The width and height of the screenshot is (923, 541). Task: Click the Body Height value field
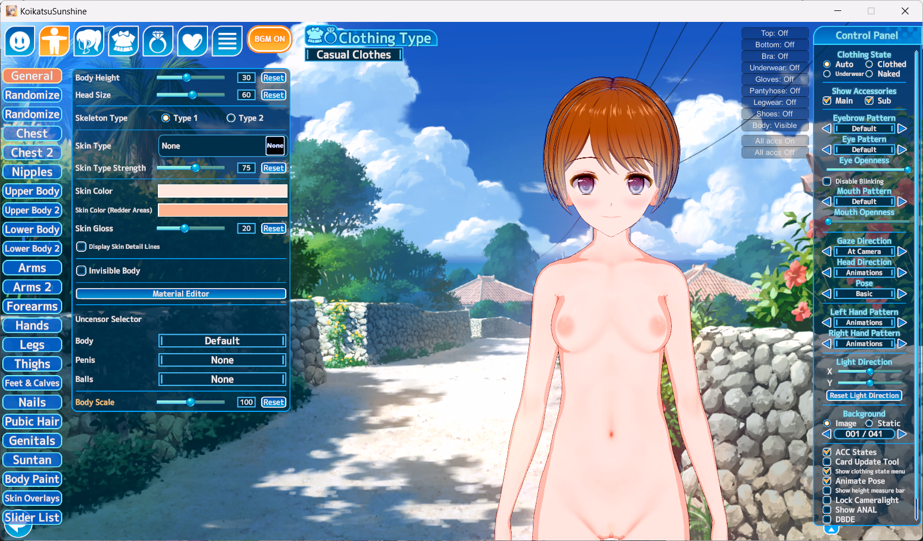(246, 78)
